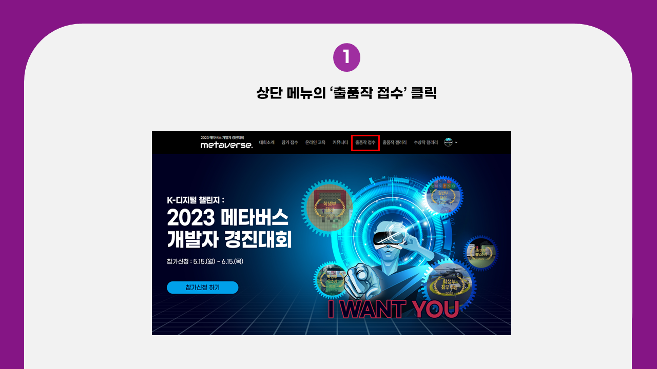Click the I WANT YOU banner text
Image resolution: width=657 pixels, height=369 pixels.
pos(393,309)
